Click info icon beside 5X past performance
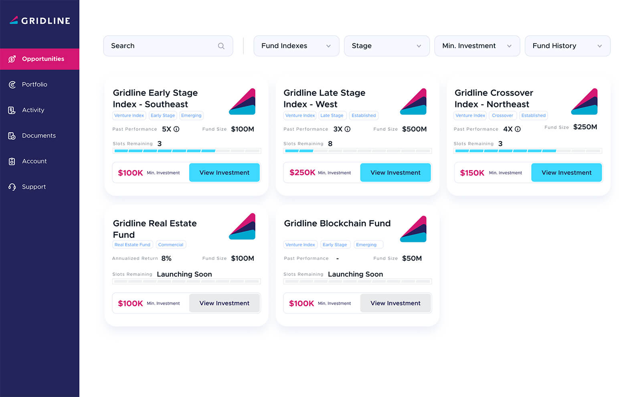635x397 pixels. pyautogui.click(x=176, y=129)
